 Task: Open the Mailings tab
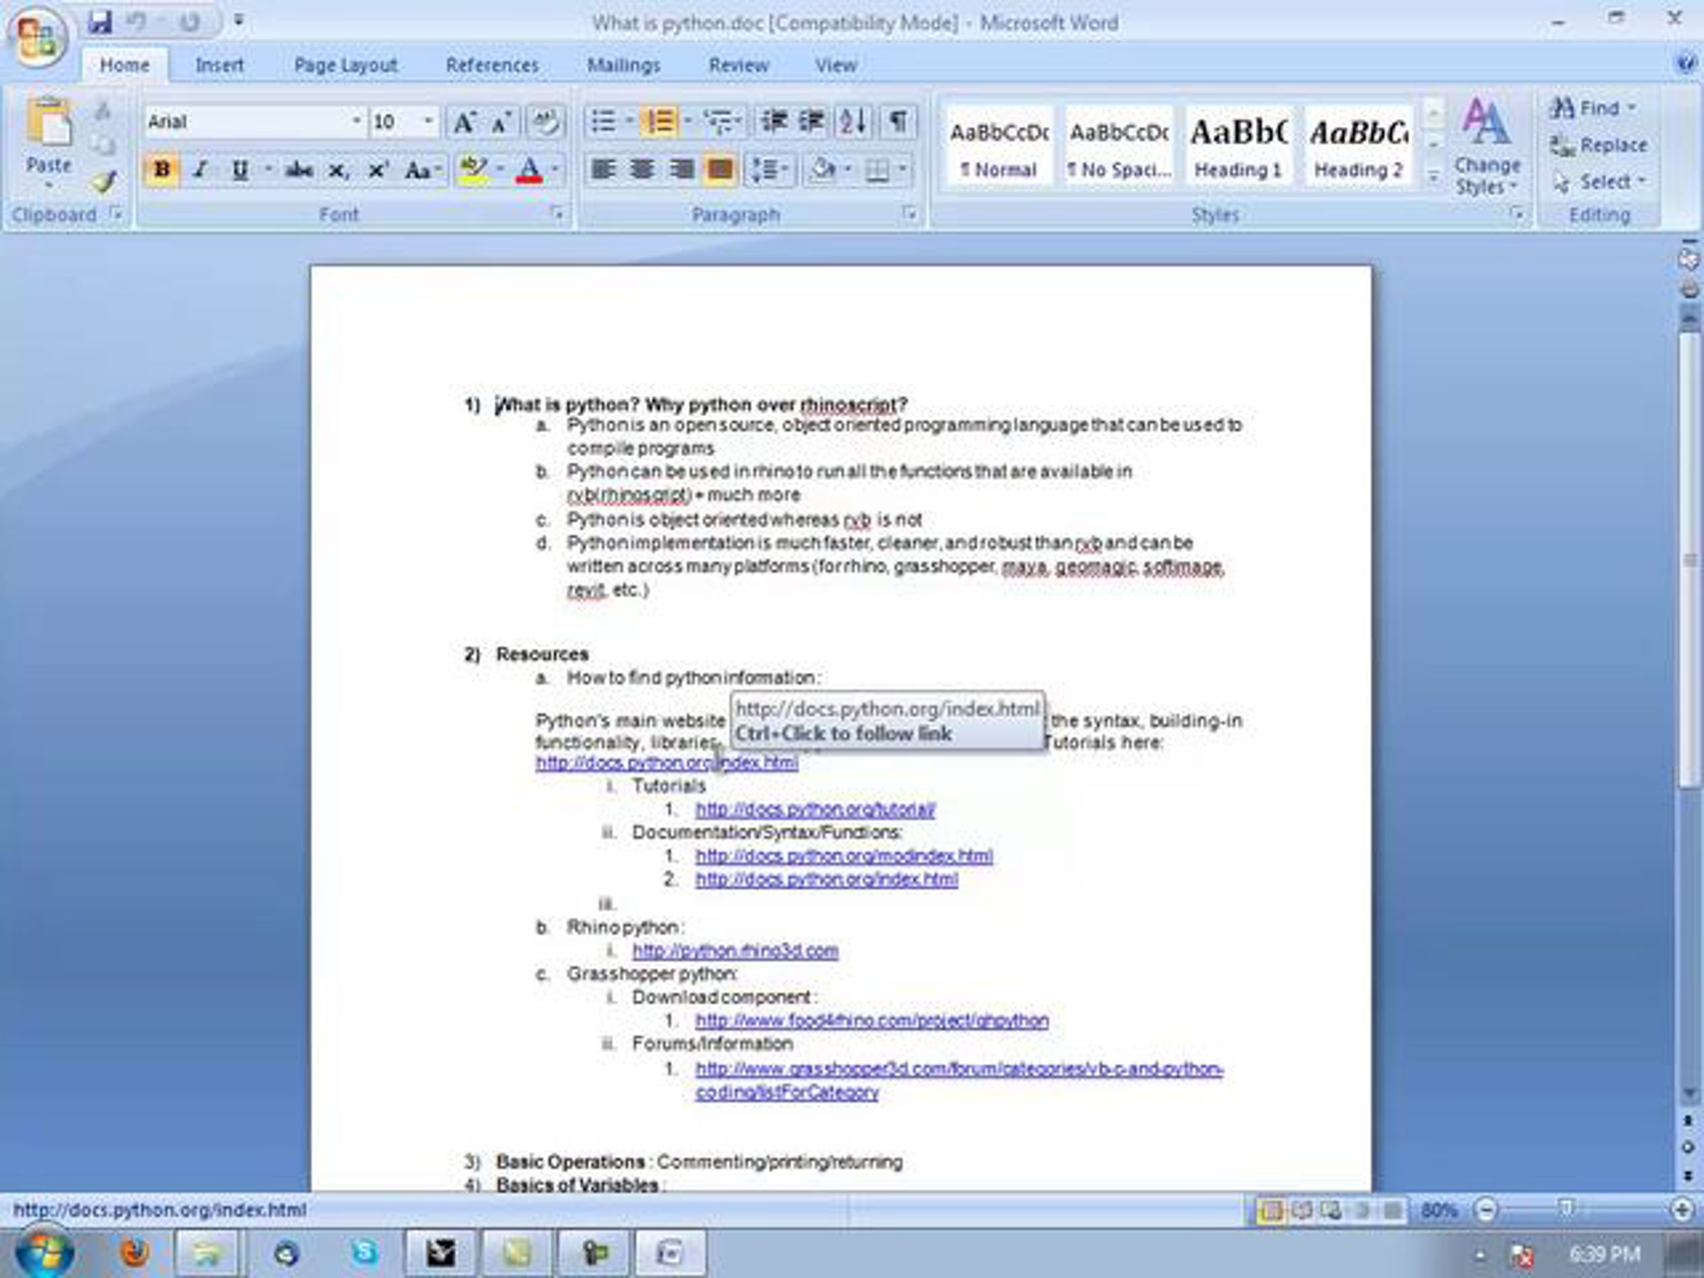tap(623, 65)
